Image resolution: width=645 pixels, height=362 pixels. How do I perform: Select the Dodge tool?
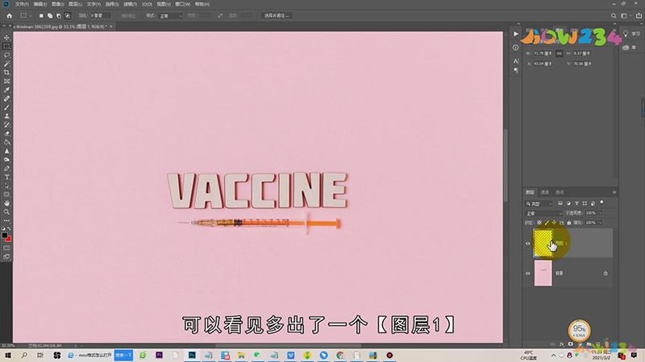click(6, 159)
